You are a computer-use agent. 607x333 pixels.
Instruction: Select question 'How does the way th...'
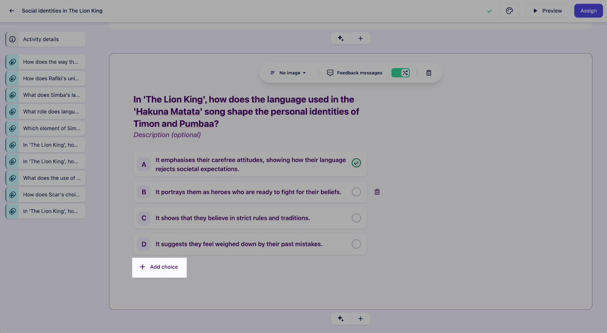(46, 62)
